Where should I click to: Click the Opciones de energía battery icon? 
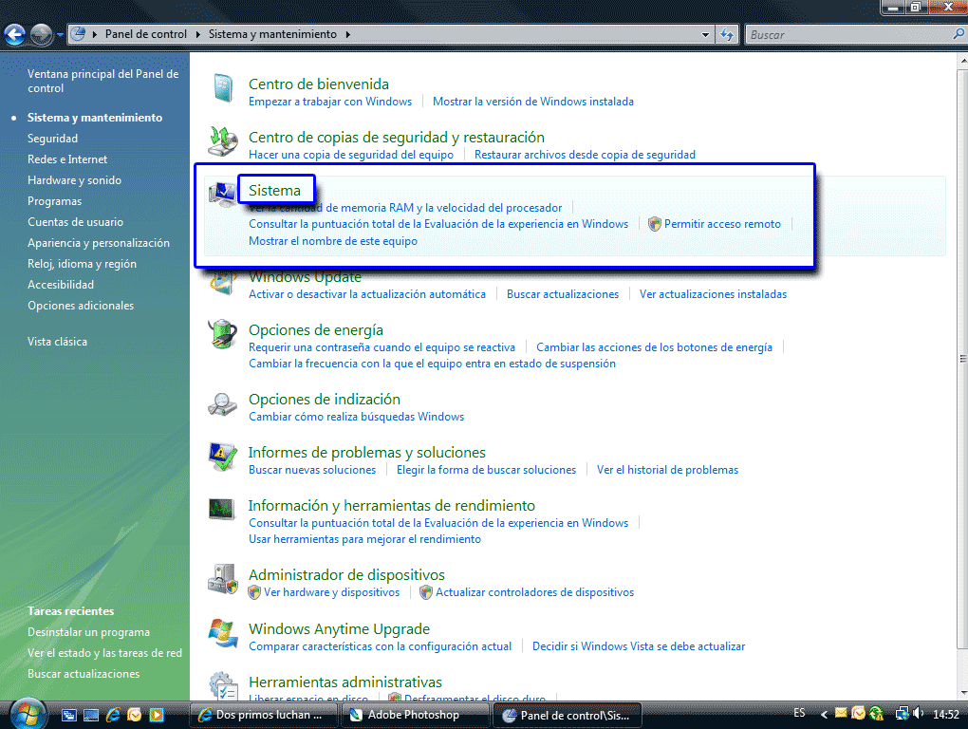point(222,334)
